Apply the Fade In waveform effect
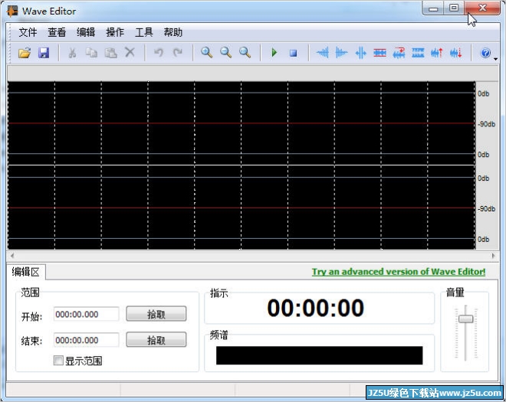This screenshot has width=506, height=402. [322, 53]
